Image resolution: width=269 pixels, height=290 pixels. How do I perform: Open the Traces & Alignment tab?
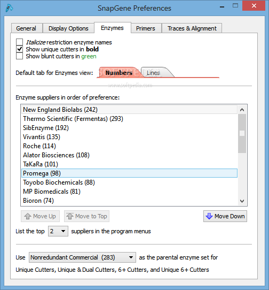point(192,28)
